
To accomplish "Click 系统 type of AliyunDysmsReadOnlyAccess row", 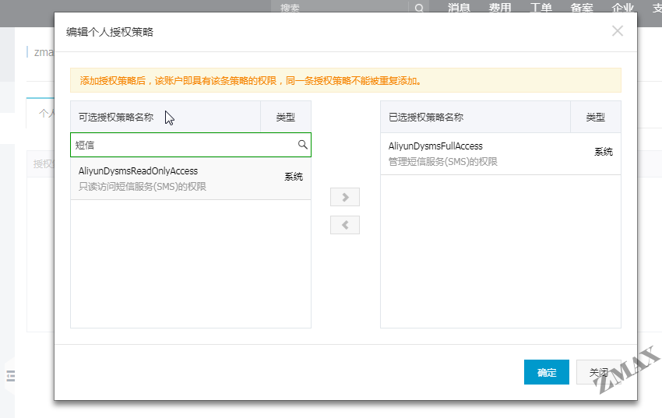I will pyautogui.click(x=294, y=177).
